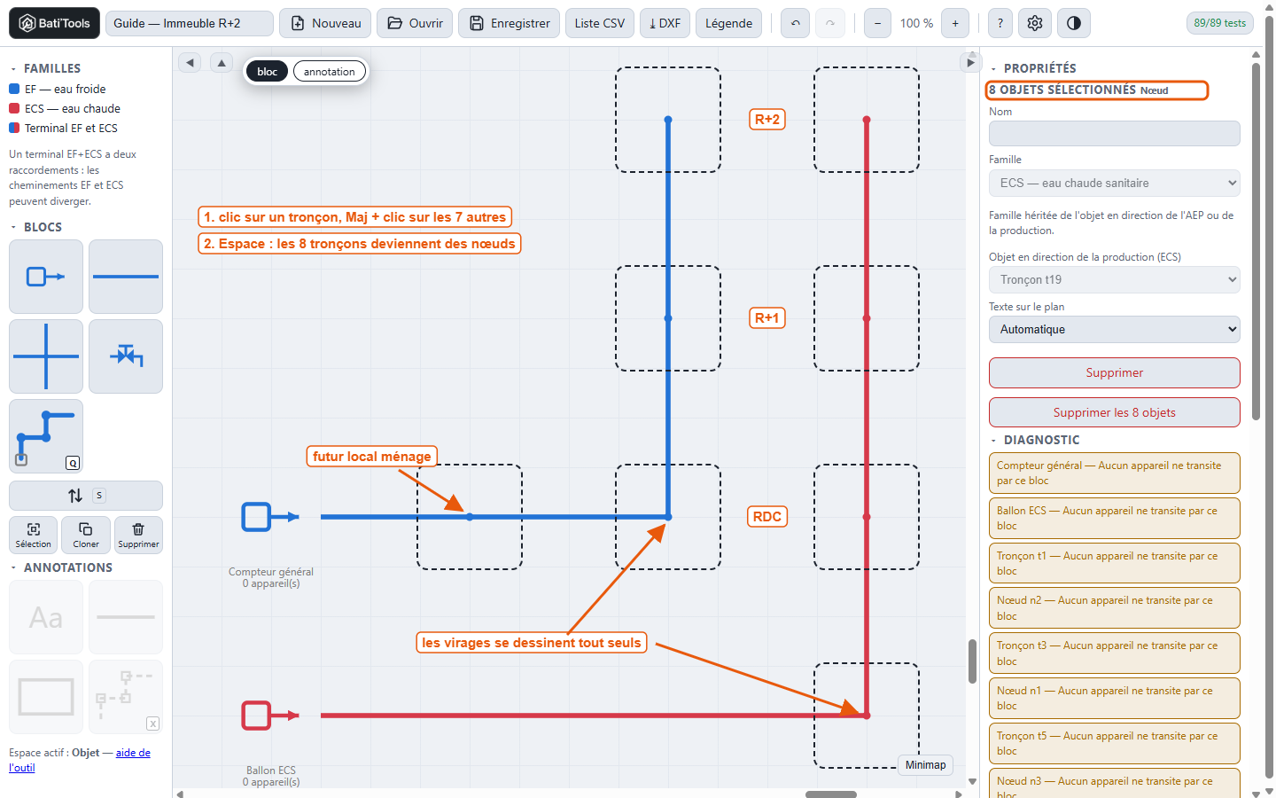Screen dimensions: 1276x798
Task: Create a new plan with Nouveau
Action: (325, 23)
